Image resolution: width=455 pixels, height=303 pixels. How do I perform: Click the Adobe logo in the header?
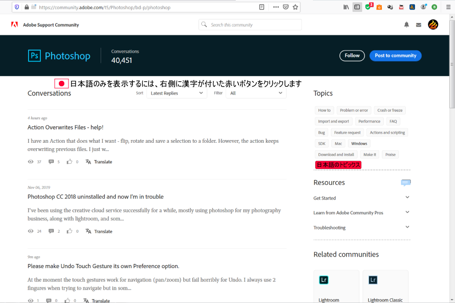click(x=15, y=25)
